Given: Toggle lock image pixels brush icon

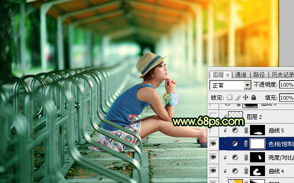Looking at the screenshot, I should [x=238, y=97].
